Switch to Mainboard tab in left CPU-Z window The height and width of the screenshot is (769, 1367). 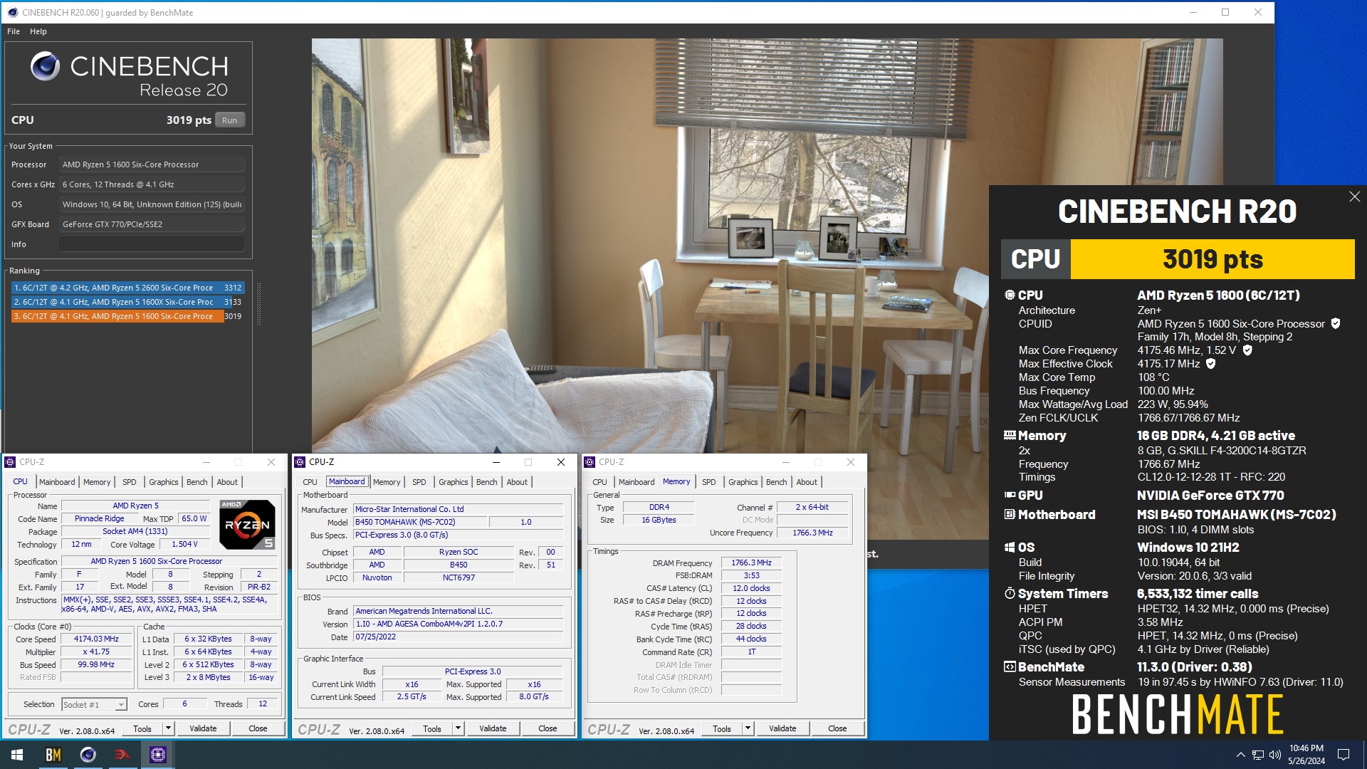pyautogui.click(x=57, y=482)
